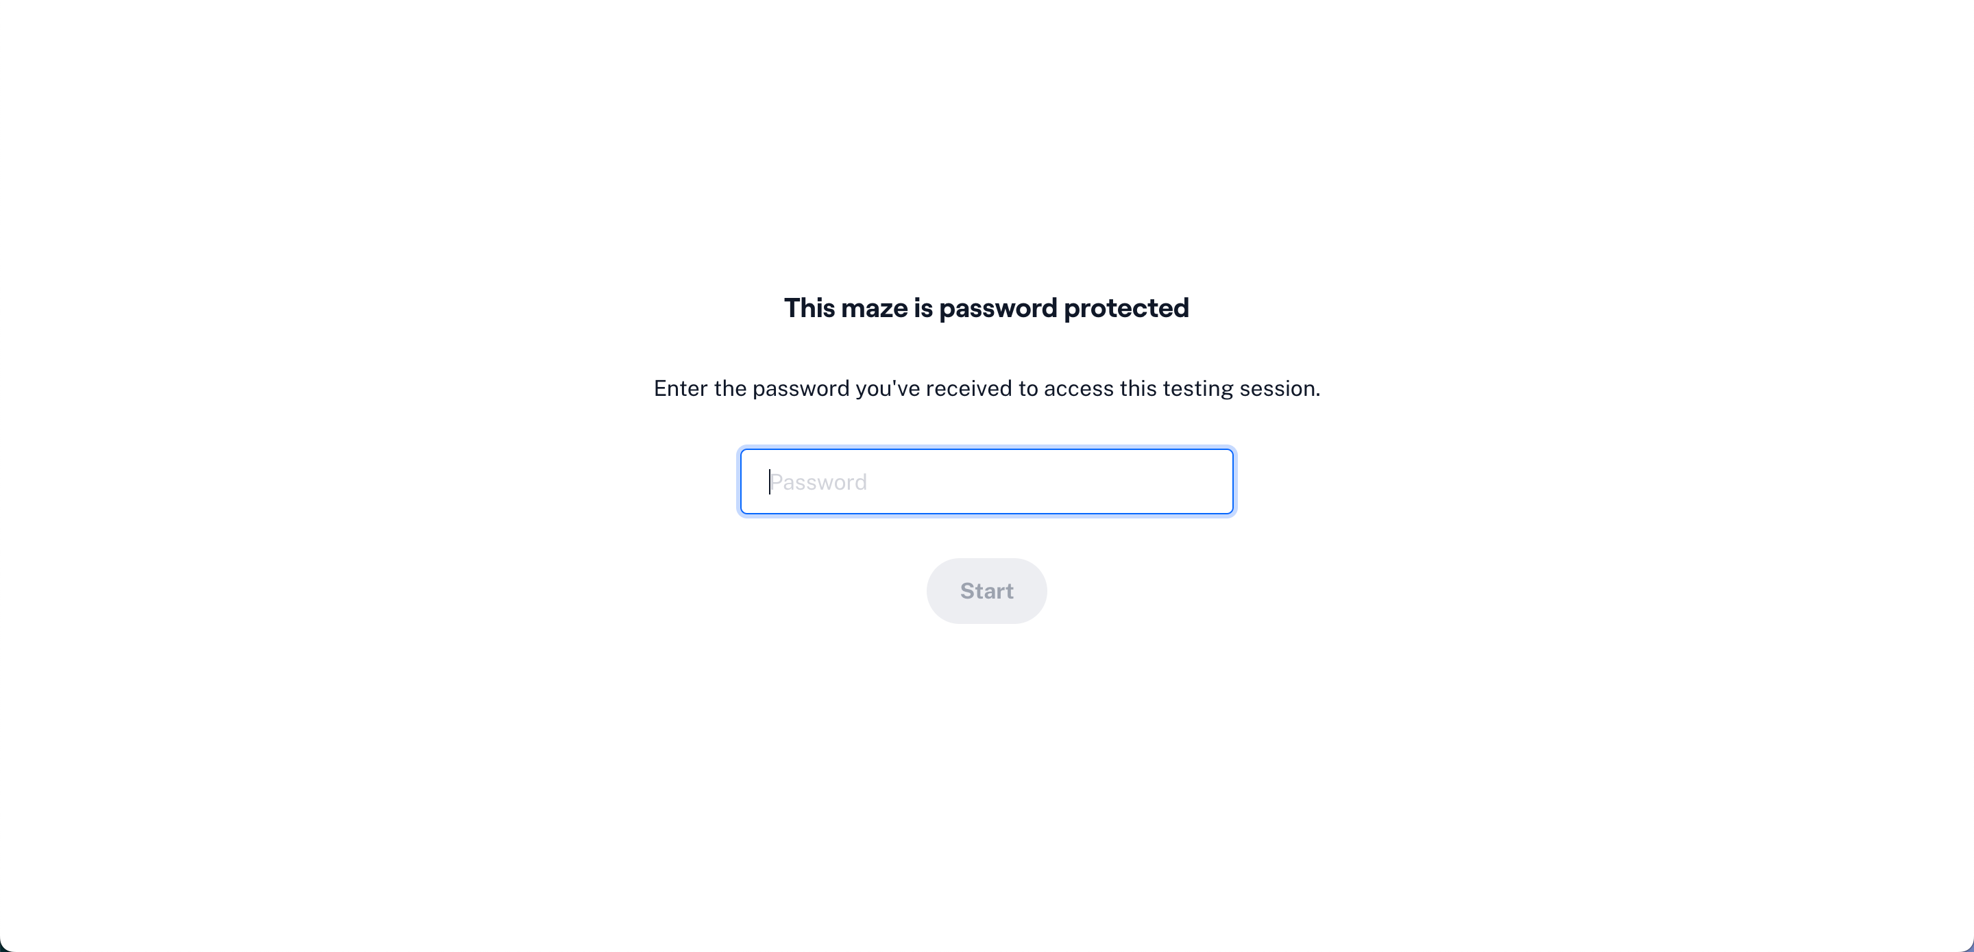Click the word 'password' in the heading
1974x952 pixels.
tap(998, 309)
